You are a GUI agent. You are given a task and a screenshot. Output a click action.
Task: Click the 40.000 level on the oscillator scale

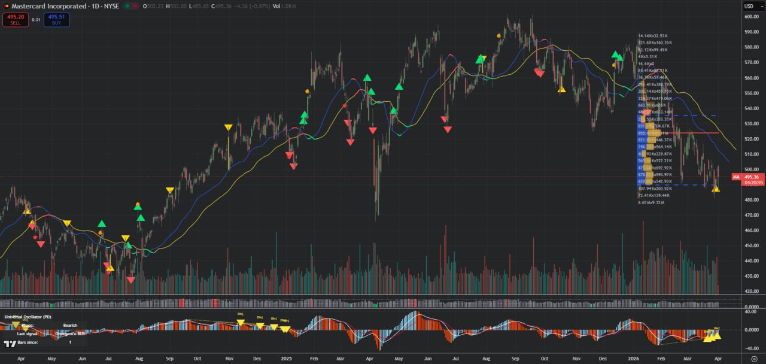[752, 310]
